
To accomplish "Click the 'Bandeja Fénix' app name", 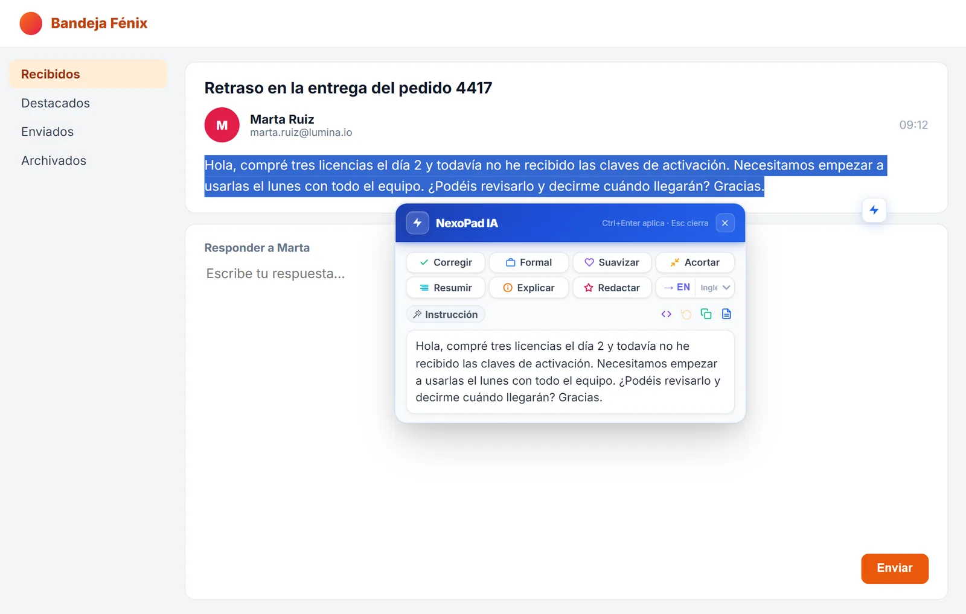I will pyautogui.click(x=99, y=23).
